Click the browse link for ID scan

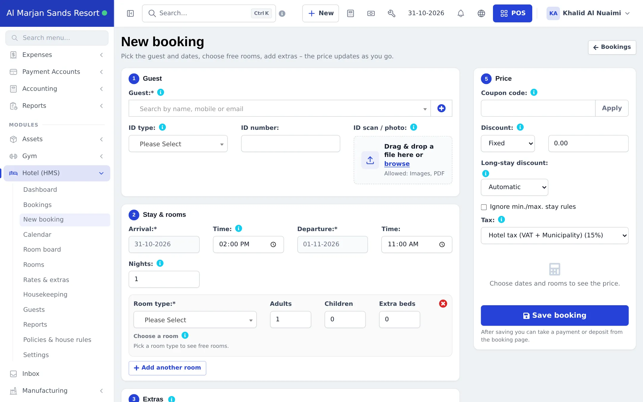pyautogui.click(x=397, y=164)
